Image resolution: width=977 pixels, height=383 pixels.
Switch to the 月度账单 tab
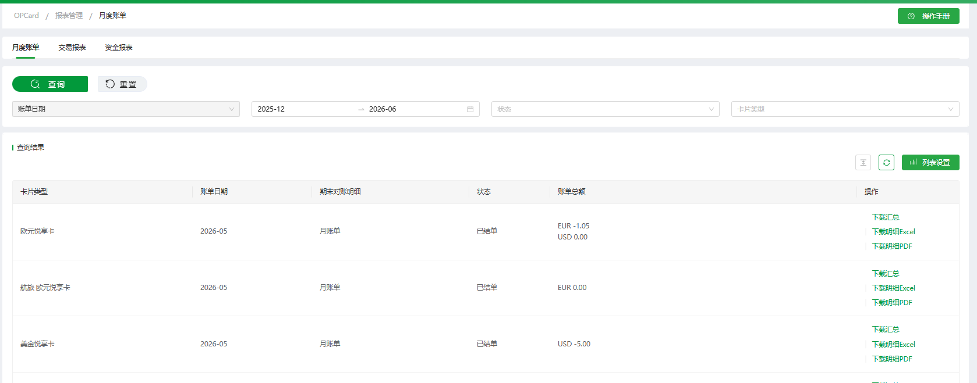[x=26, y=48]
